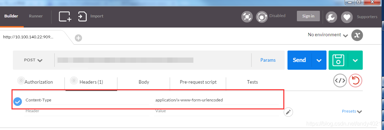Click the request URL field
This screenshot has height=130, width=384.
tap(153, 60)
